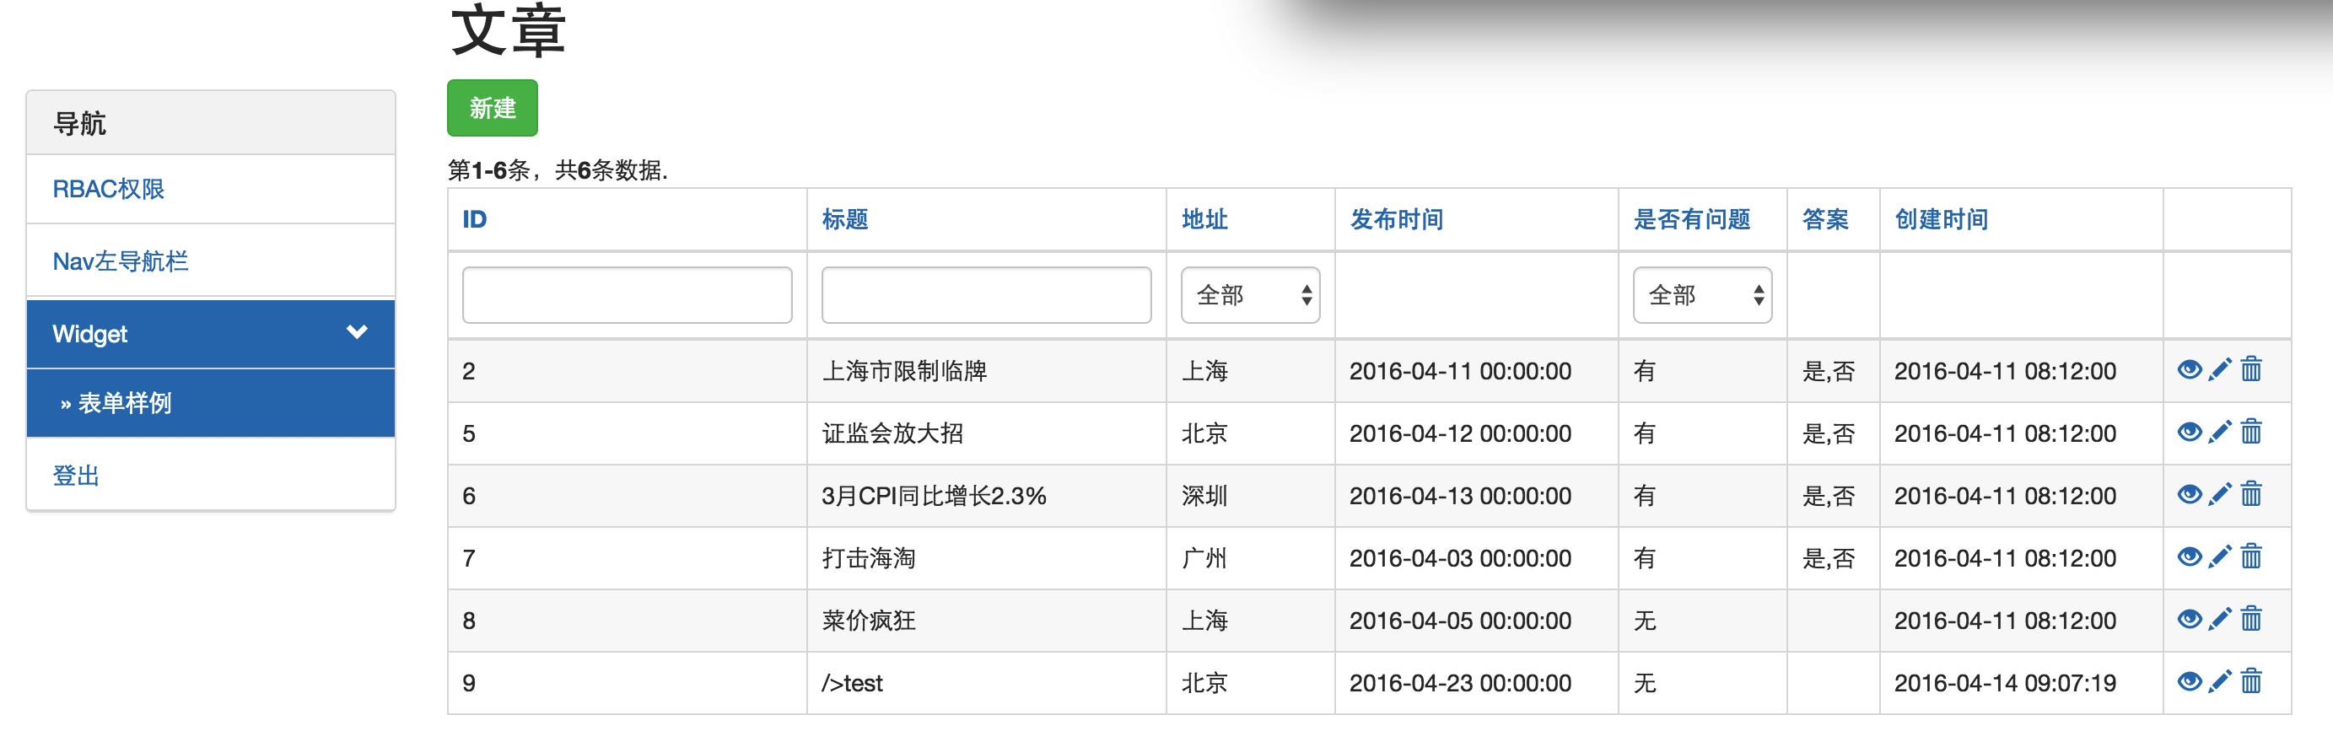Edit article 菜价疯狂 with pencil icon
Screen dimensions: 2333x742
[2220, 619]
